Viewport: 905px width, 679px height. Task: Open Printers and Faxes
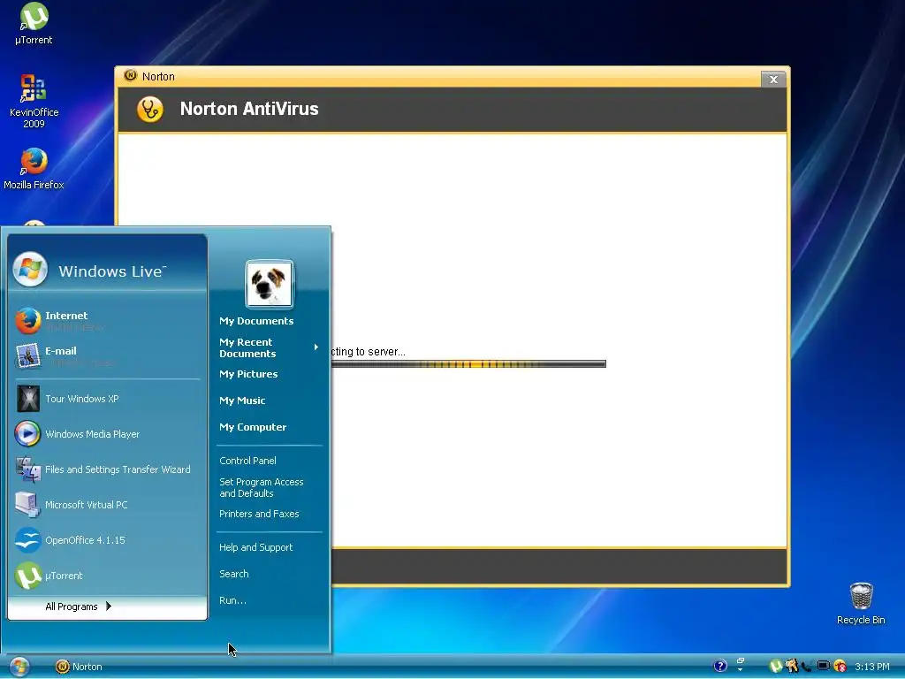259,514
